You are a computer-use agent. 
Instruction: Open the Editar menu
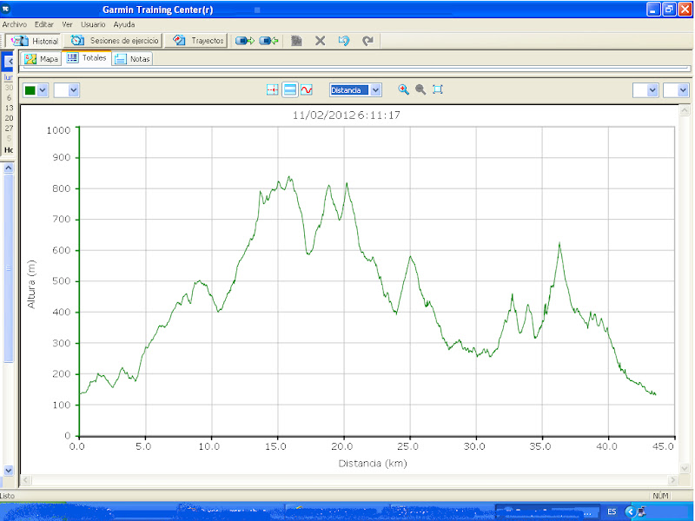click(44, 24)
